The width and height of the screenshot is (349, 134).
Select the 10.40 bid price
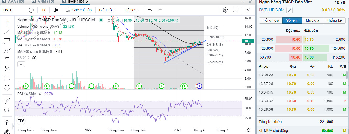[x=296, y=57]
